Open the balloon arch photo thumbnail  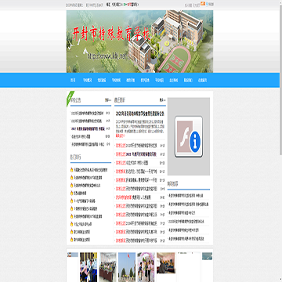[146, 267]
